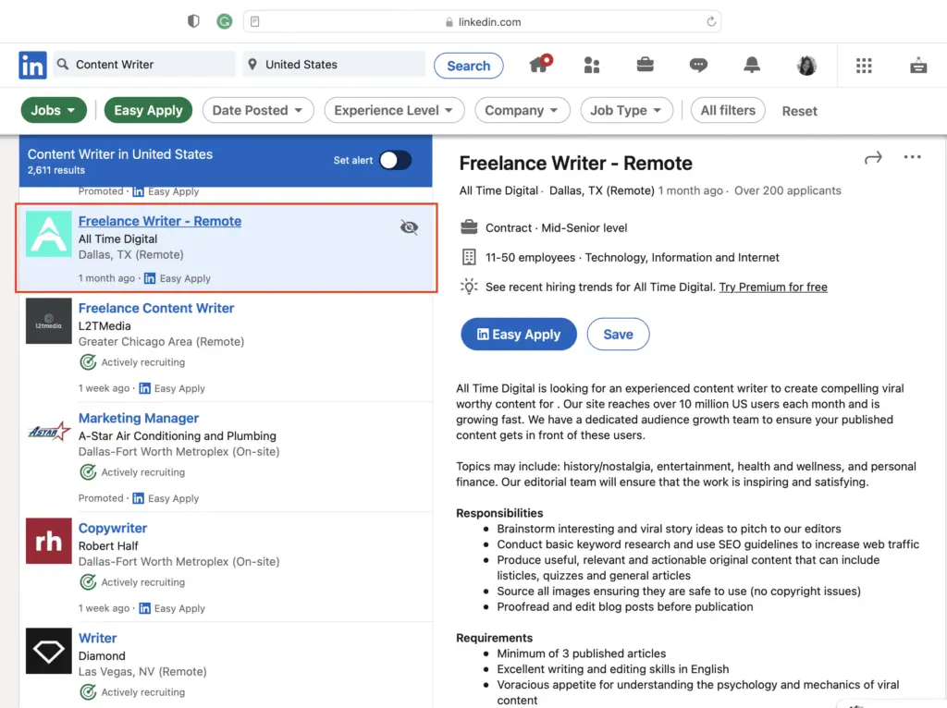Screen dimensions: 947x708
Task: Open the Try Premium for free link
Action: click(773, 287)
